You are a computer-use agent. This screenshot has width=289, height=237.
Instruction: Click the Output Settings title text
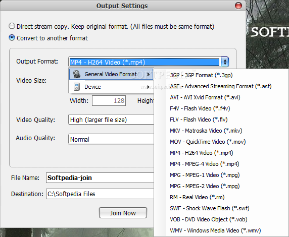tap(122, 6)
